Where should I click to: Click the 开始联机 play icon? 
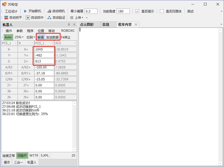[25, 11]
